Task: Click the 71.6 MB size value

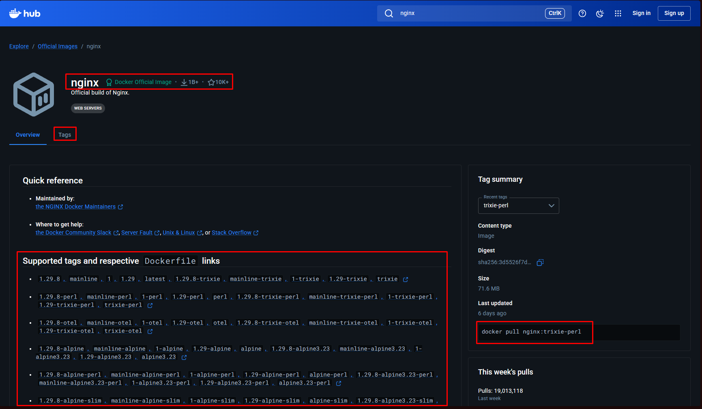Action: coord(489,288)
